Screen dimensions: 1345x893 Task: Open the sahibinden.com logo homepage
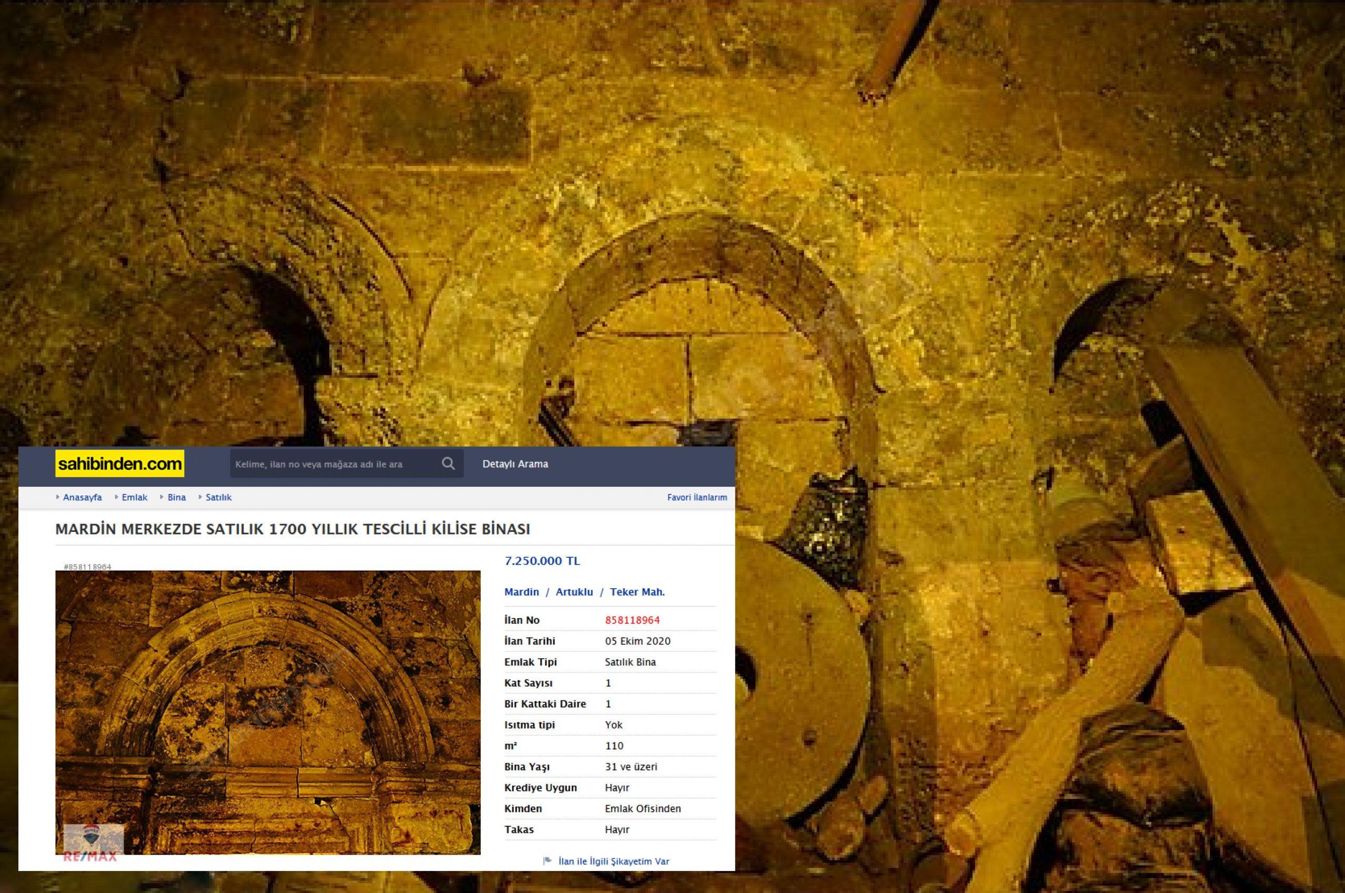(120, 464)
